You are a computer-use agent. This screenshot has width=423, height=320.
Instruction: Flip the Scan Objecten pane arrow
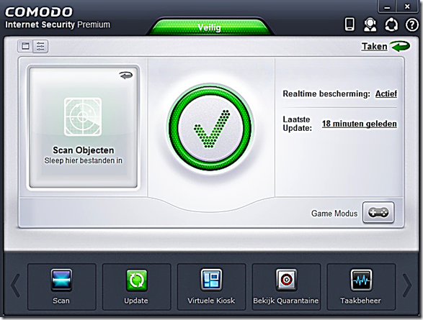point(125,76)
